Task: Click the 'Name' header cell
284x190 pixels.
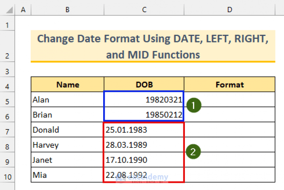Action: (68, 84)
